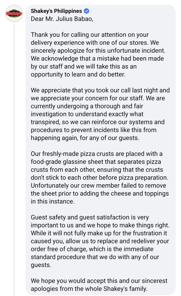Click the "standard procedure that we do" line
This screenshot has height=296, width=181.
pyautogui.click(x=95, y=257)
